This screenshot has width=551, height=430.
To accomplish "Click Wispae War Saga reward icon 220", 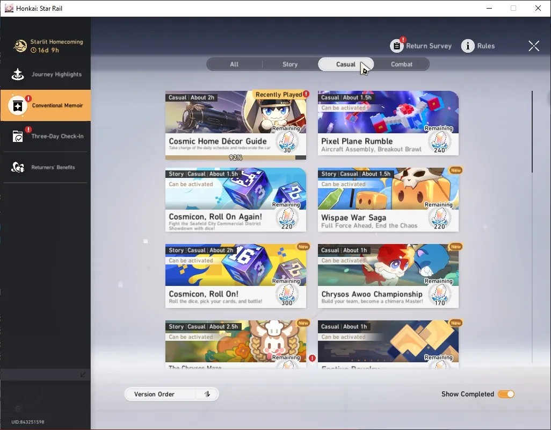I will pos(440,219).
